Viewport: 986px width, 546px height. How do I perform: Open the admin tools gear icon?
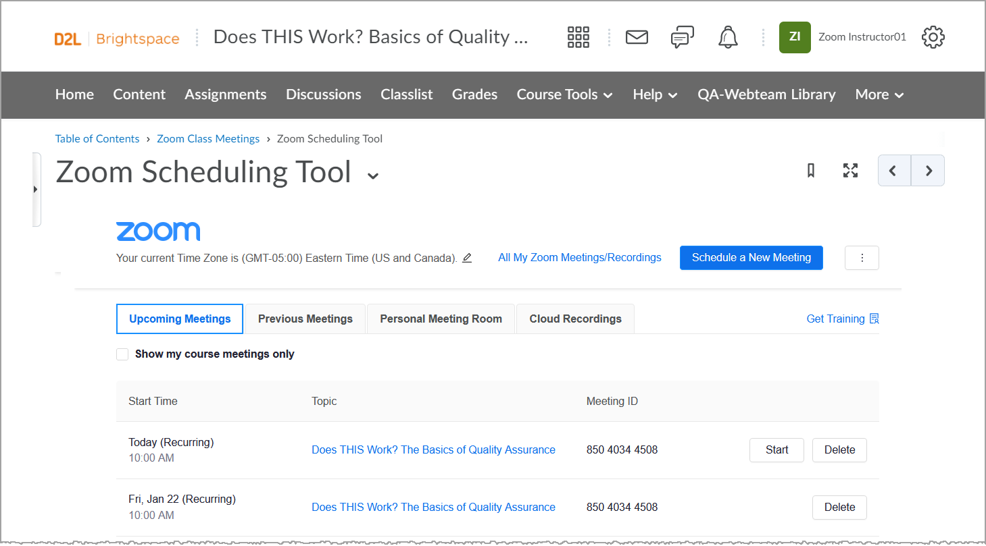933,37
